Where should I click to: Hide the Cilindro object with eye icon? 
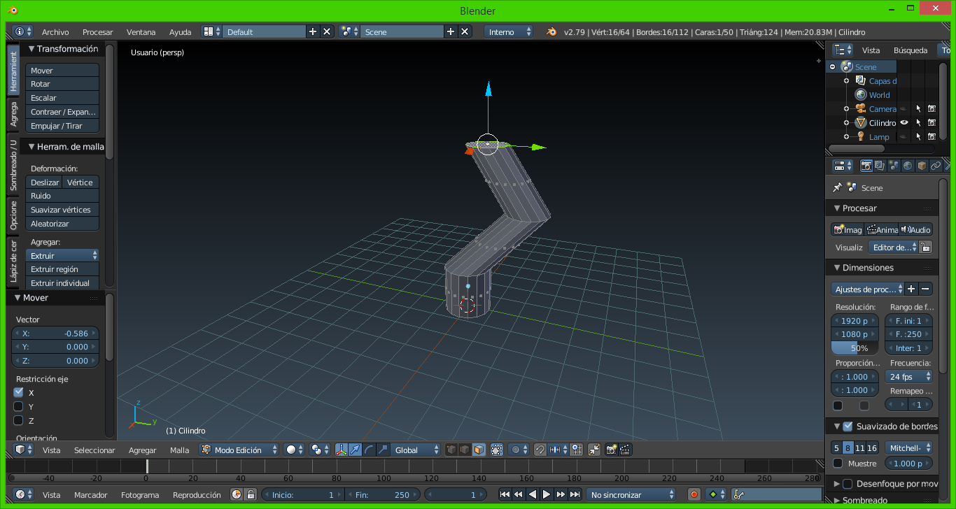904,123
